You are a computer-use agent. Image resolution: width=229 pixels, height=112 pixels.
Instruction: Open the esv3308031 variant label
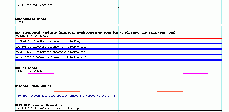(x=51, y=47)
